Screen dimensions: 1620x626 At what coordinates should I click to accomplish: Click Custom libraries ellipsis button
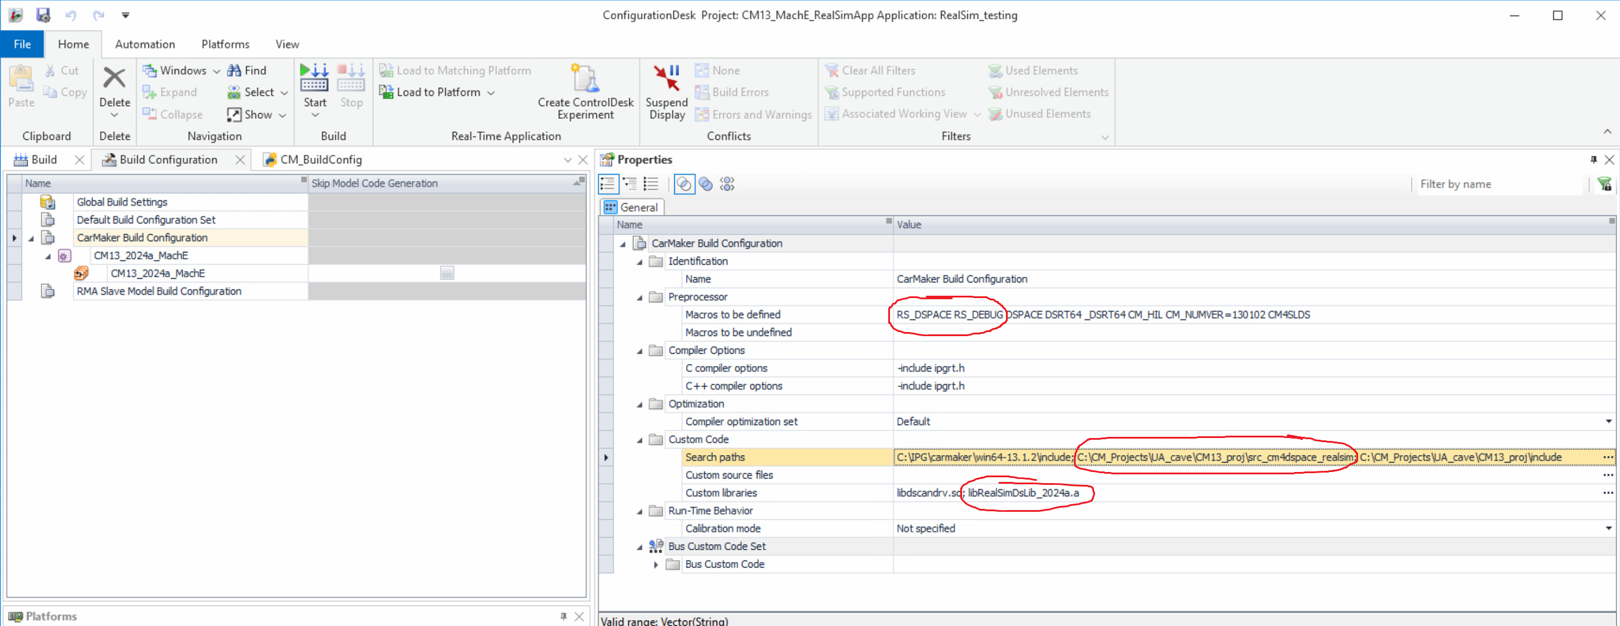pyautogui.click(x=1608, y=492)
